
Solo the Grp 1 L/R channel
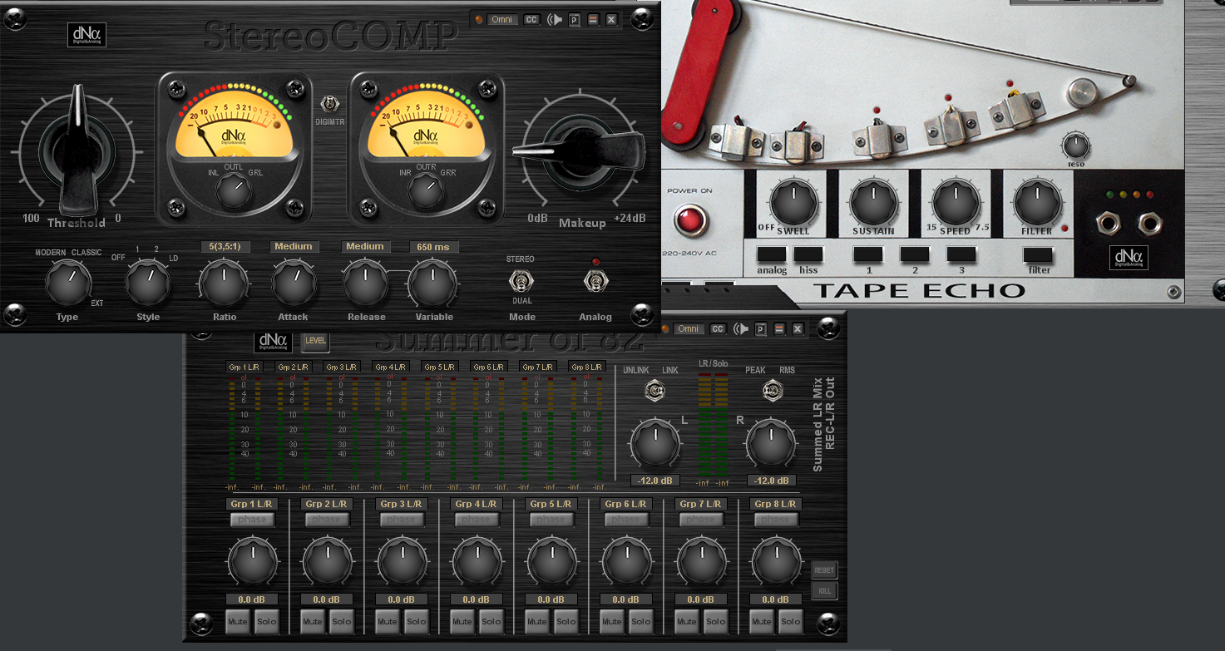pyautogui.click(x=267, y=622)
